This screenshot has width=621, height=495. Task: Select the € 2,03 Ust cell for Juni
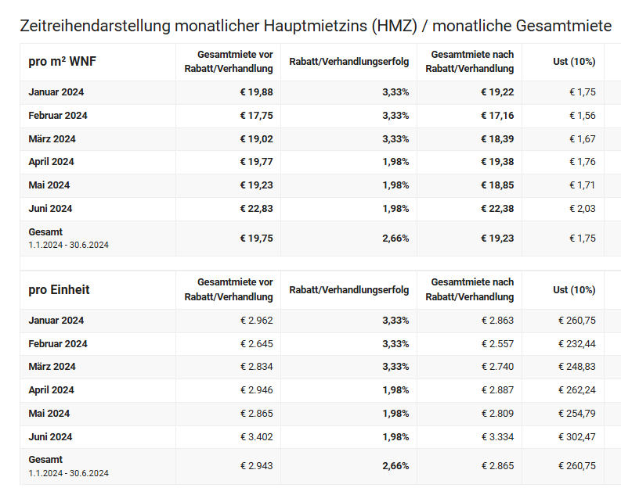pos(582,208)
